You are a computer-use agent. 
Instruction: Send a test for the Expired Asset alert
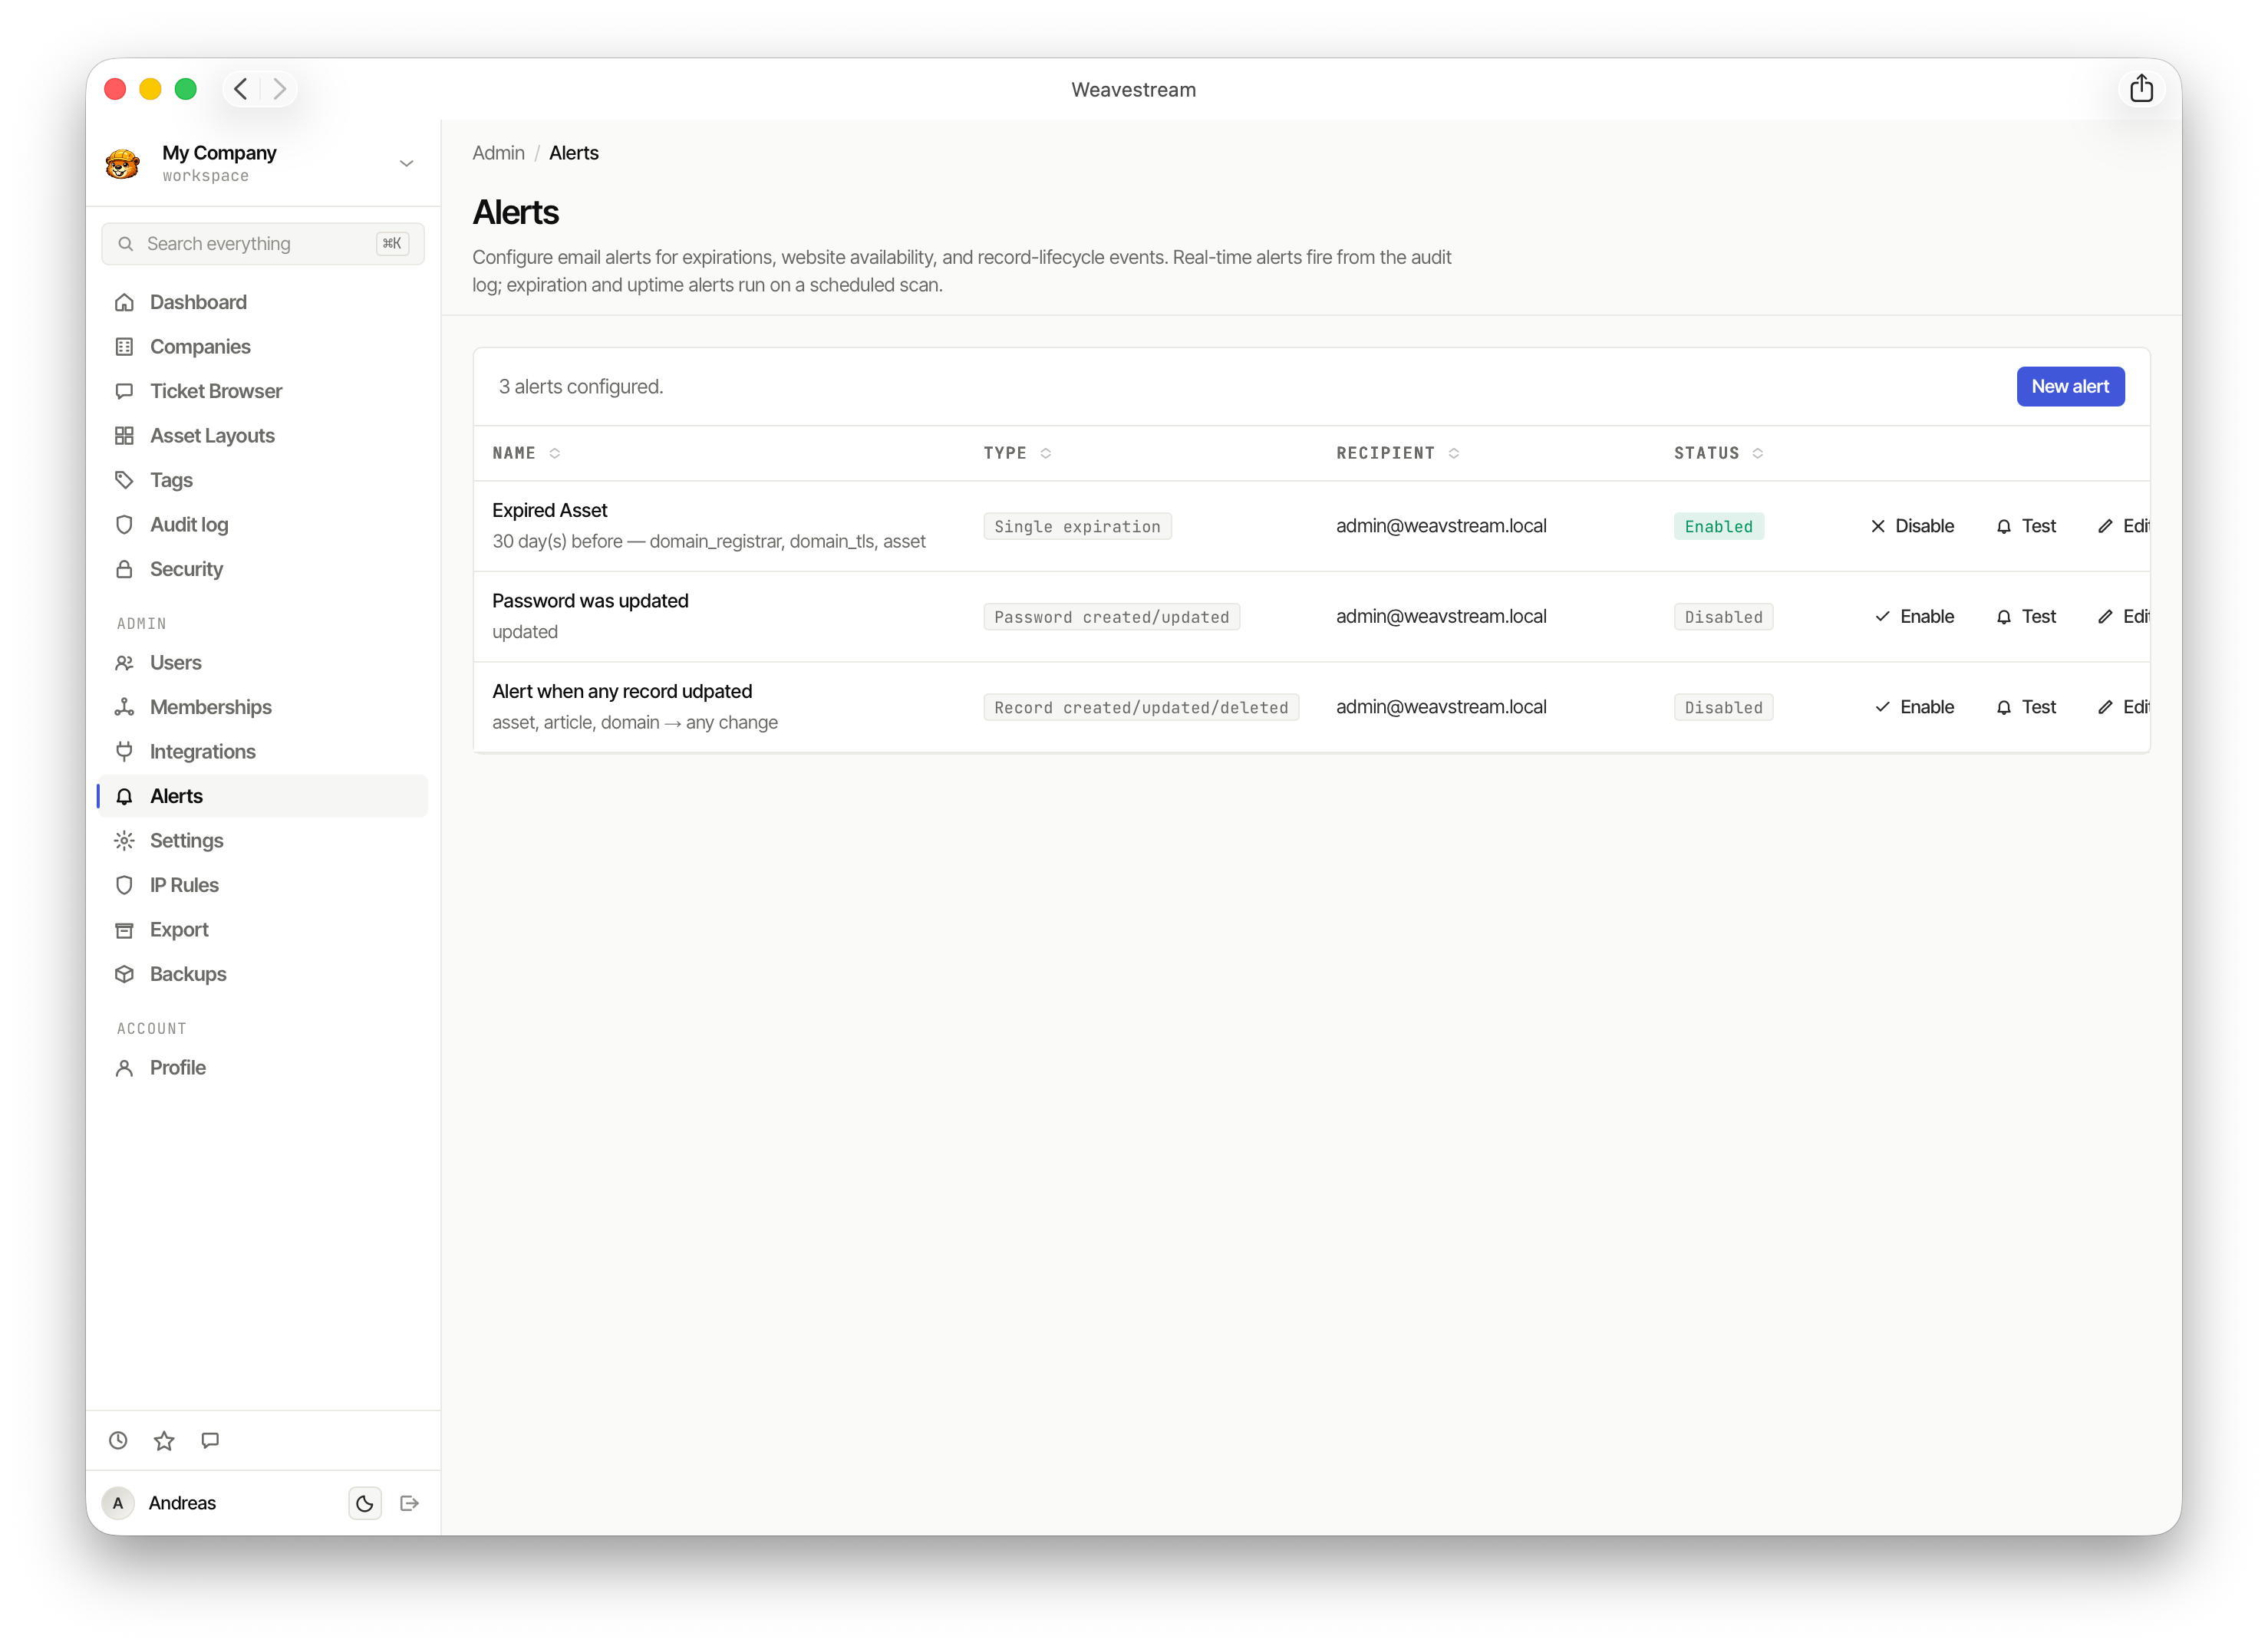coord(2026,527)
